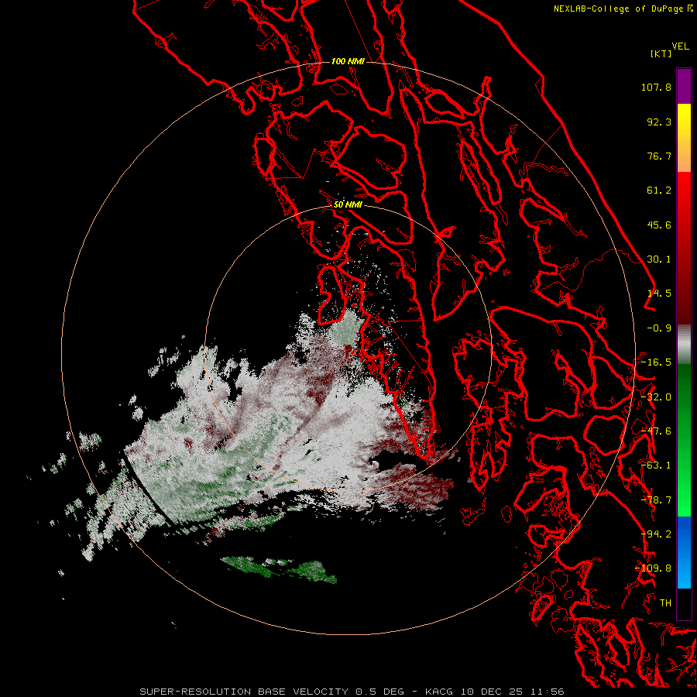Click the TH legend label
The width and height of the screenshot is (697, 697).
pos(665,603)
